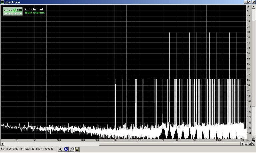This screenshot has height=153, width=256.
Task: Click the magnifier tool icon in bottom toolbar
Action: tap(71, 150)
